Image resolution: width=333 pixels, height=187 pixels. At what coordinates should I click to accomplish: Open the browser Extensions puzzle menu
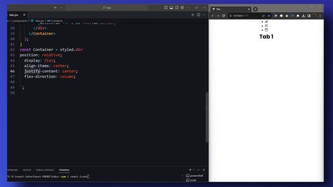[298, 16]
